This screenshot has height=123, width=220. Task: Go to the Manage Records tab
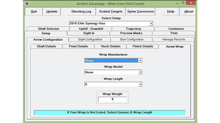[x=174, y=39]
